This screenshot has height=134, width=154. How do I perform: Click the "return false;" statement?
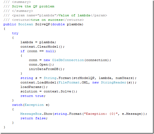34,118
